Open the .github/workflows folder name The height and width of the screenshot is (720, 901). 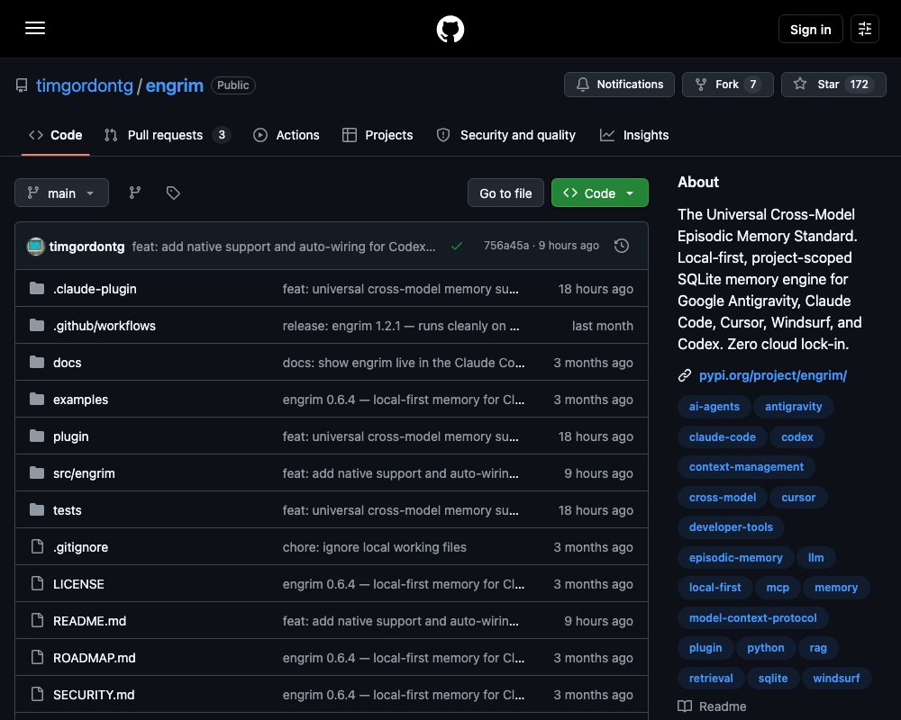pyautogui.click(x=104, y=326)
